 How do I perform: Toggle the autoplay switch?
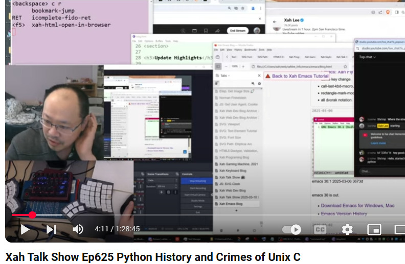pyautogui.click(x=291, y=229)
